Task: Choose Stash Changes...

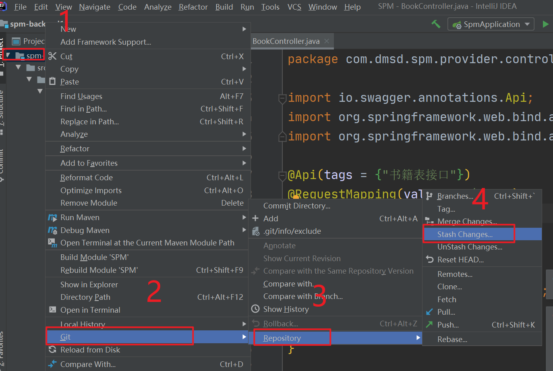Action: (482, 234)
